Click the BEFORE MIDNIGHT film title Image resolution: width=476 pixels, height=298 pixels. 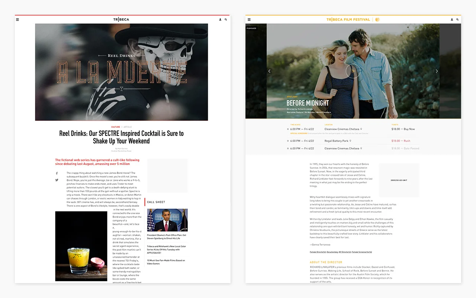(x=308, y=103)
